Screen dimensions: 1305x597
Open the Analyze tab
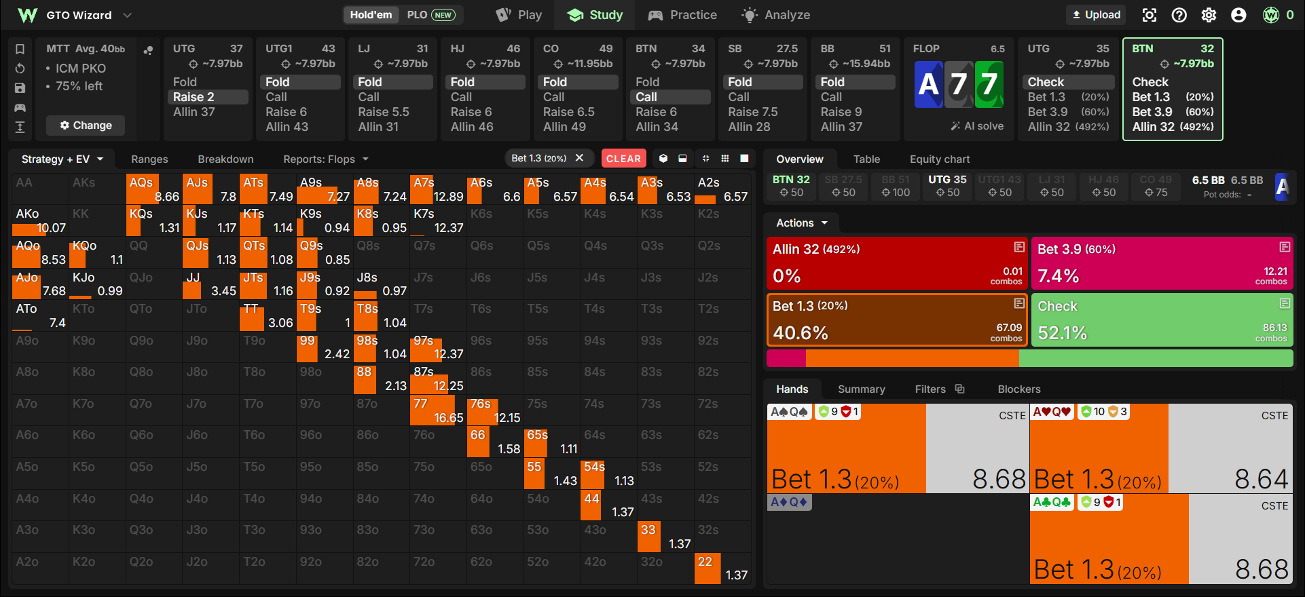(776, 15)
